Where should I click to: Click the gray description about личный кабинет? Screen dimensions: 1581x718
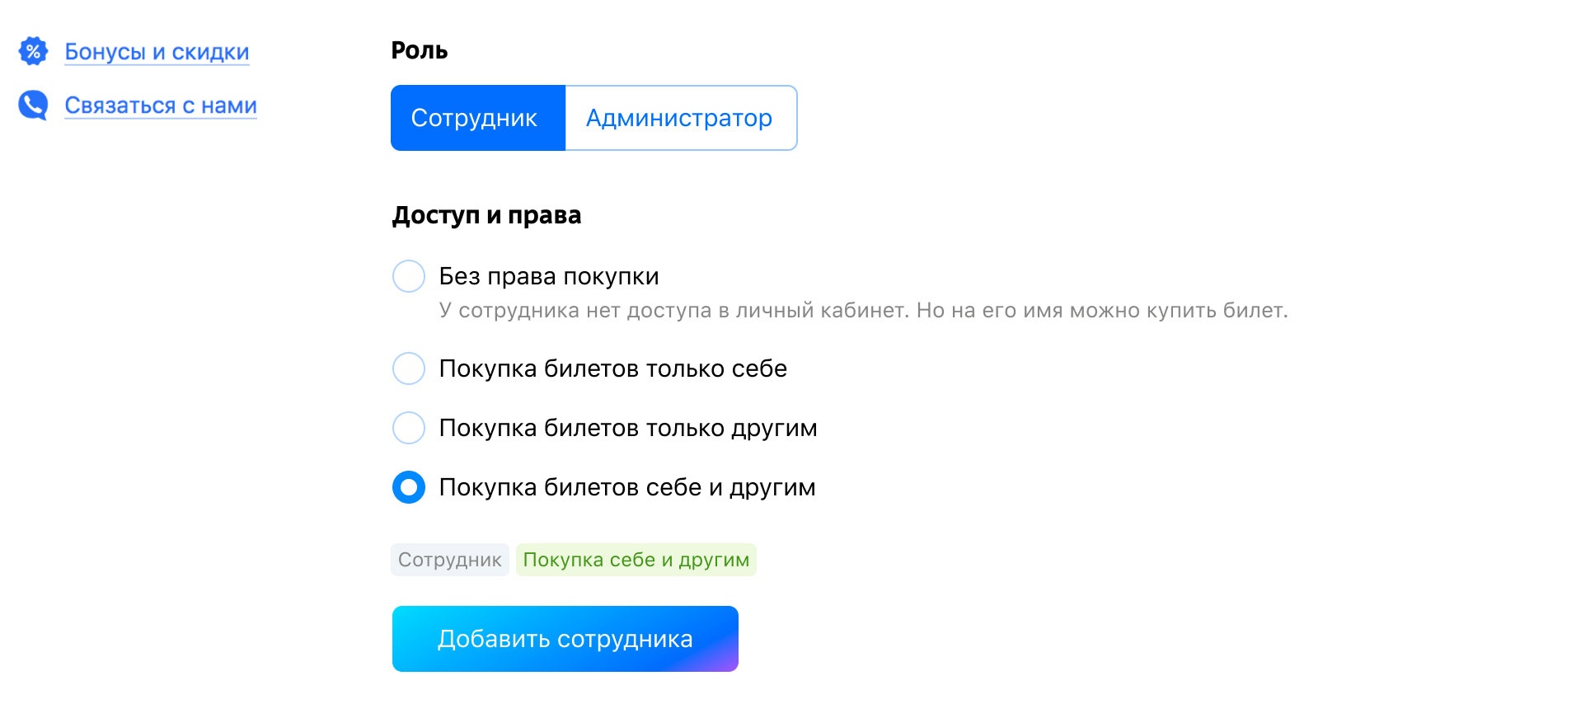(863, 311)
